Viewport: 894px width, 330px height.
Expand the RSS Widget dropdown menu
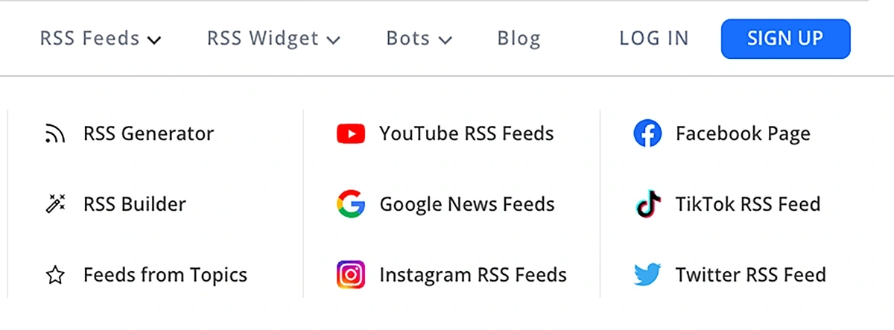pyautogui.click(x=273, y=38)
